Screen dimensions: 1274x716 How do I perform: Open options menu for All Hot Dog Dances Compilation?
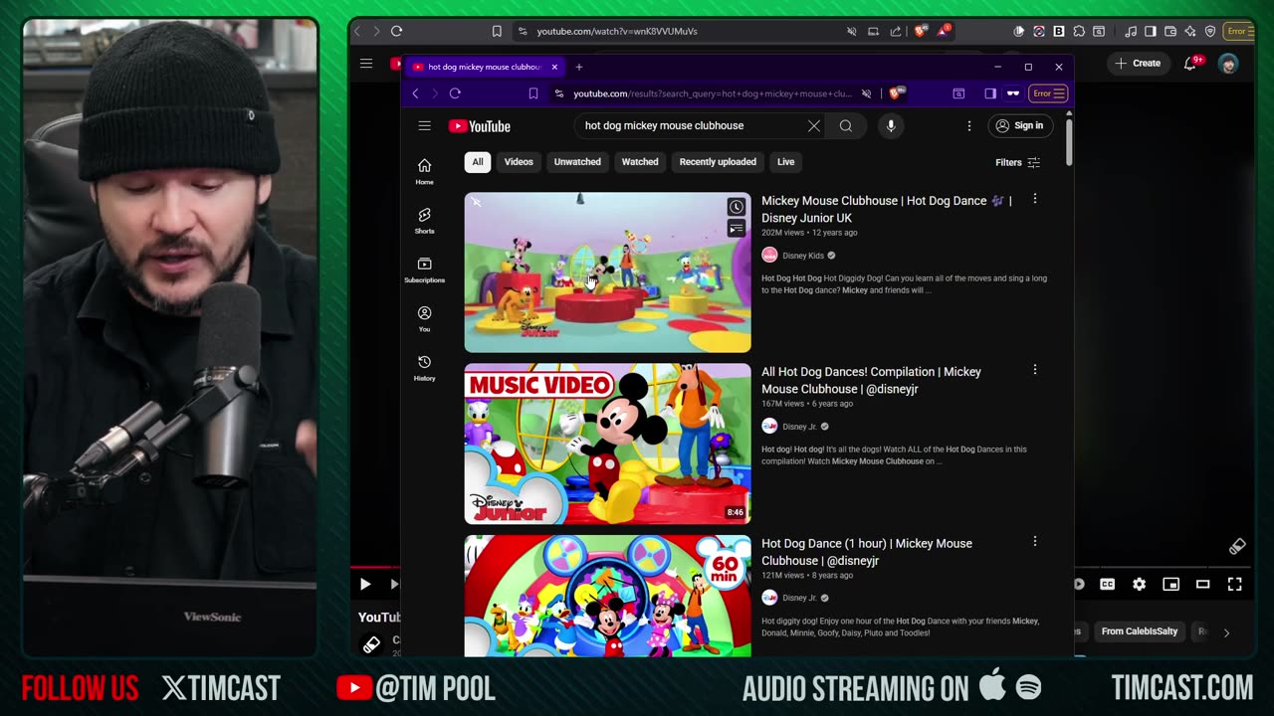pos(1035,370)
